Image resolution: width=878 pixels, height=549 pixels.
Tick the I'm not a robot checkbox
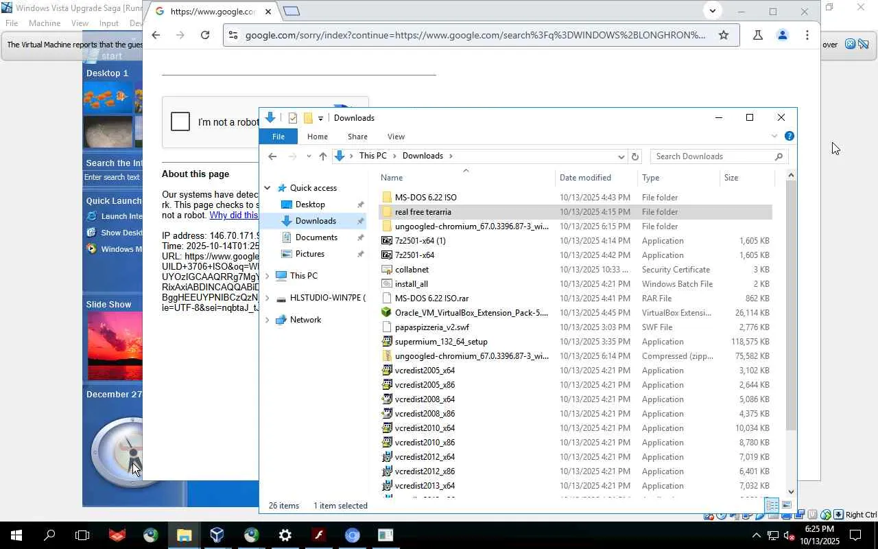[x=180, y=122]
